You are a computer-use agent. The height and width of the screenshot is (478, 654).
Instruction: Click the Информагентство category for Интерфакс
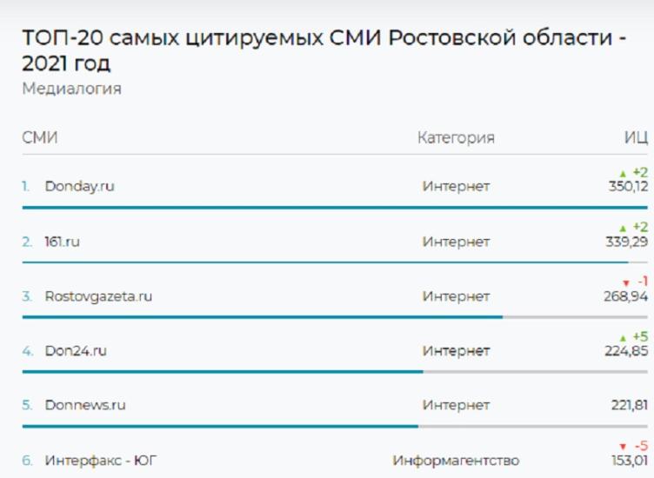pyautogui.click(x=456, y=460)
